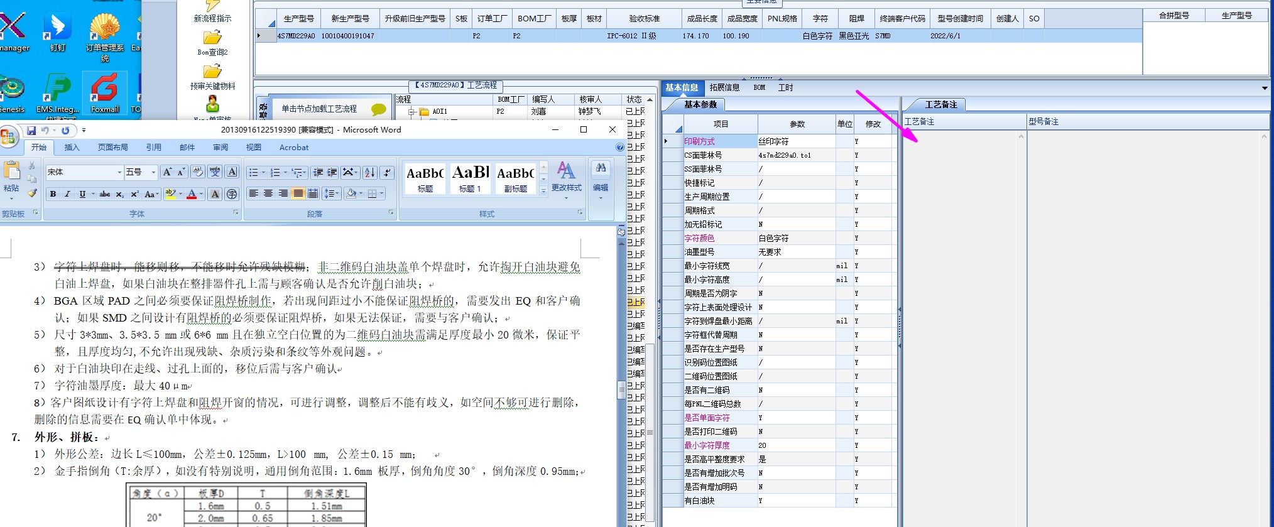The image size is (1274, 527).
Task: Open Foxmail from the desktop
Action: coord(104,93)
